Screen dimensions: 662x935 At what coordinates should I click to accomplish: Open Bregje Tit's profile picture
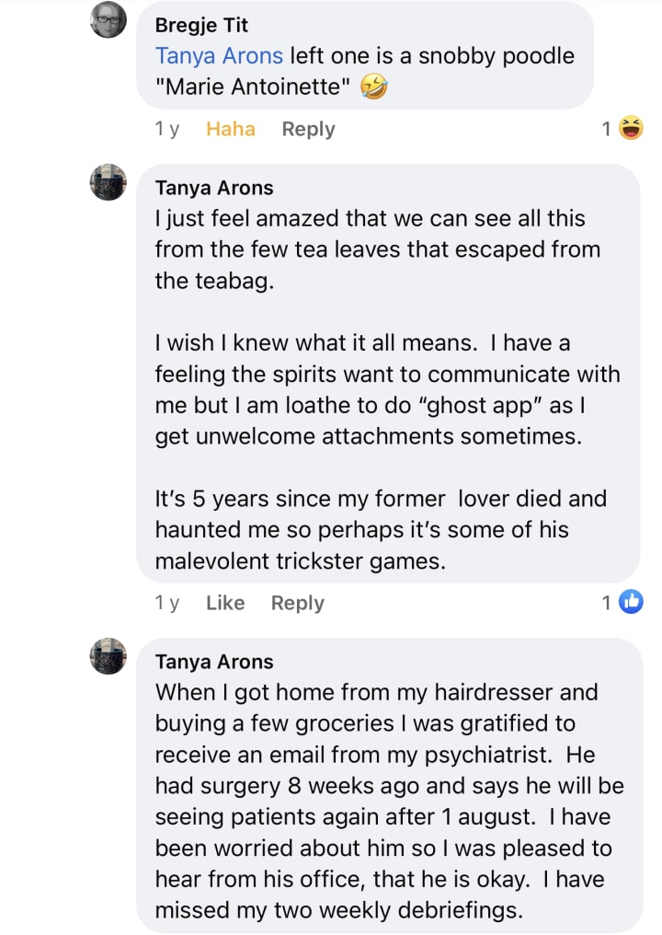(x=108, y=20)
